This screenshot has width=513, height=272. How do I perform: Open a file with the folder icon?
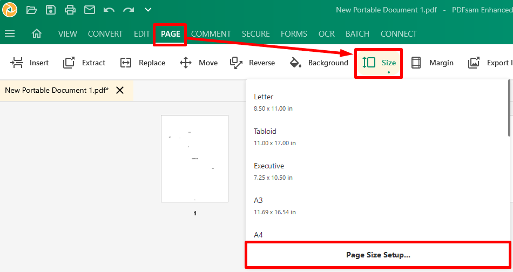(x=31, y=10)
